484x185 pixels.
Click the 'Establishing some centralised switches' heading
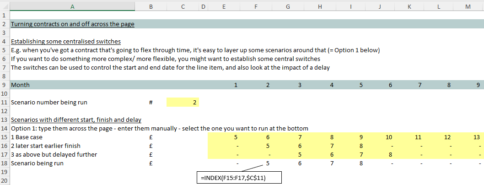tap(65, 41)
